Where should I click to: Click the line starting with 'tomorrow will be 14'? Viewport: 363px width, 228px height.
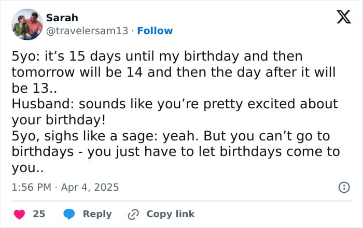pyautogui.click(x=174, y=72)
